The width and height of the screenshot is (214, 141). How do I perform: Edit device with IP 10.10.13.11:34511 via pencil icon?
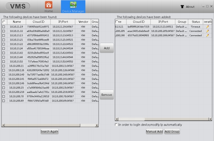point(207,27)
